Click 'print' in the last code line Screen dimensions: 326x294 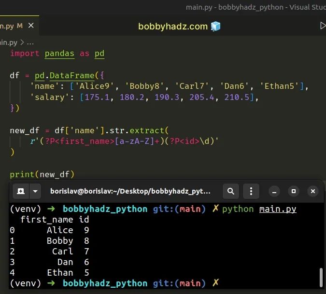tap(22, 174)
